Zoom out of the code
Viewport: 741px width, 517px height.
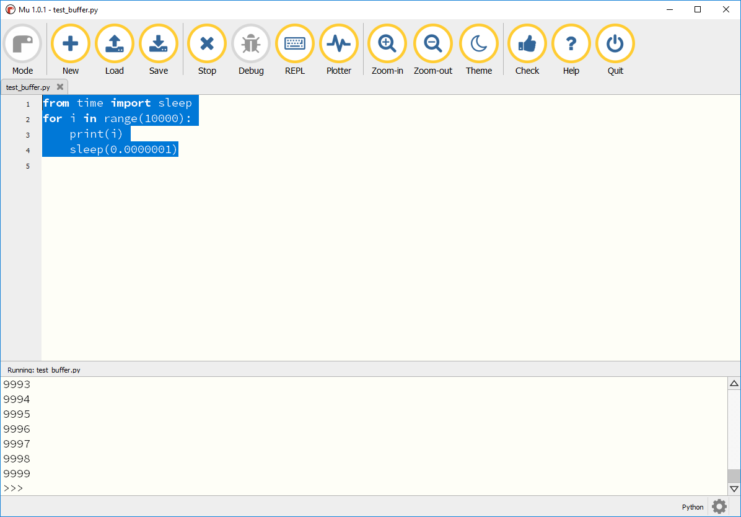click(x=432, y=43)
